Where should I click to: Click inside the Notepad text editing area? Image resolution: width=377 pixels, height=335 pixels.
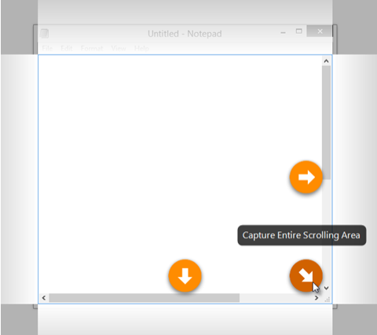(180, 174)
